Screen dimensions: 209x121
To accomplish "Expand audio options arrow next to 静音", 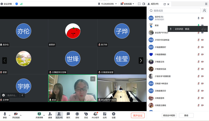I will pyautogui.click(x=10, y=115).
